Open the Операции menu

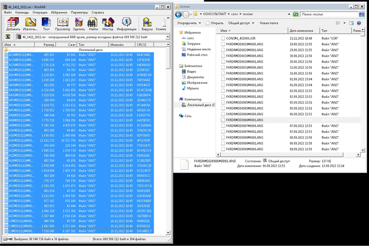(40, 12)
